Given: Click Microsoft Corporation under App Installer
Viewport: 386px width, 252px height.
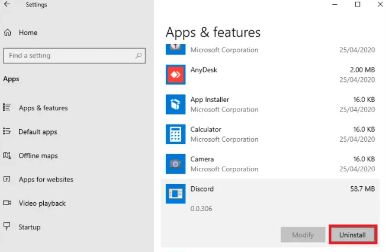Looking at the screenshot, I should tap(224, 110).
